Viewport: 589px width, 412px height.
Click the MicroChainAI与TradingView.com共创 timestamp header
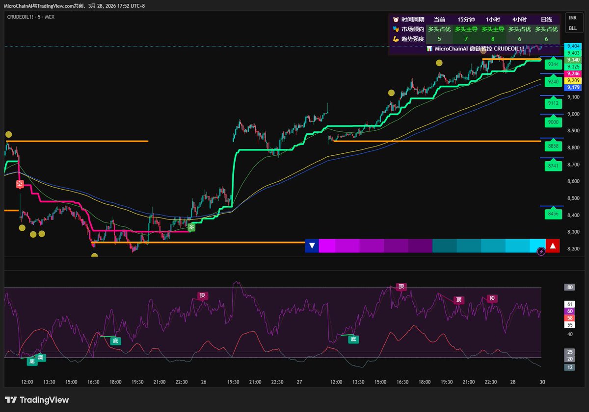pyautogui.click(x=74, y=6)
